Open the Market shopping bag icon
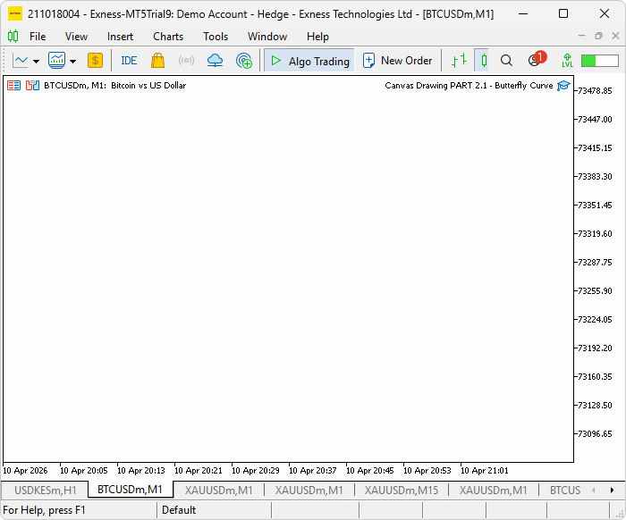Viewport: 626px width, 520px height. coord(157,61)
